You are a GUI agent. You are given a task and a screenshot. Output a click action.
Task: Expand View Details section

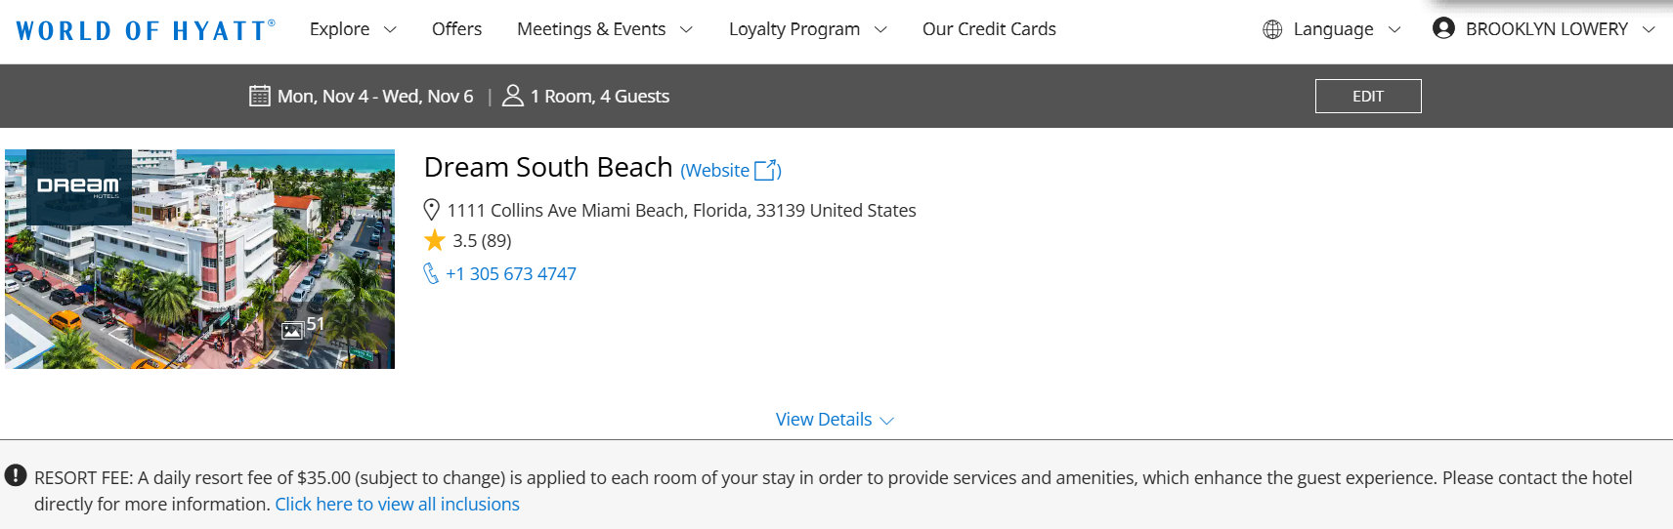[x=835, y=420]
